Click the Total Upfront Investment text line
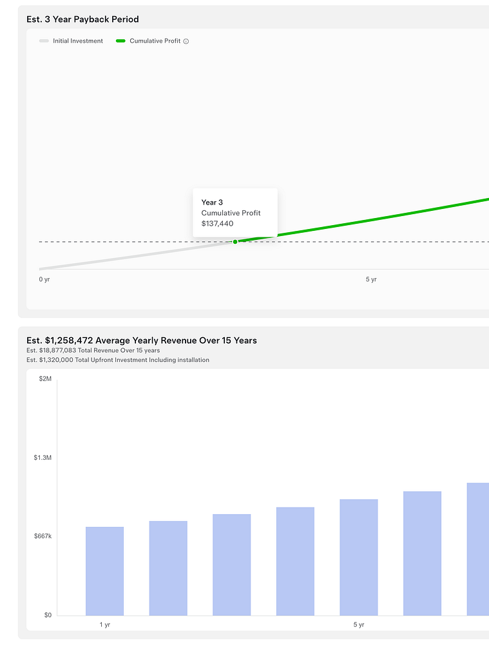This screenshot has height=645, width=489. (118, 360)
